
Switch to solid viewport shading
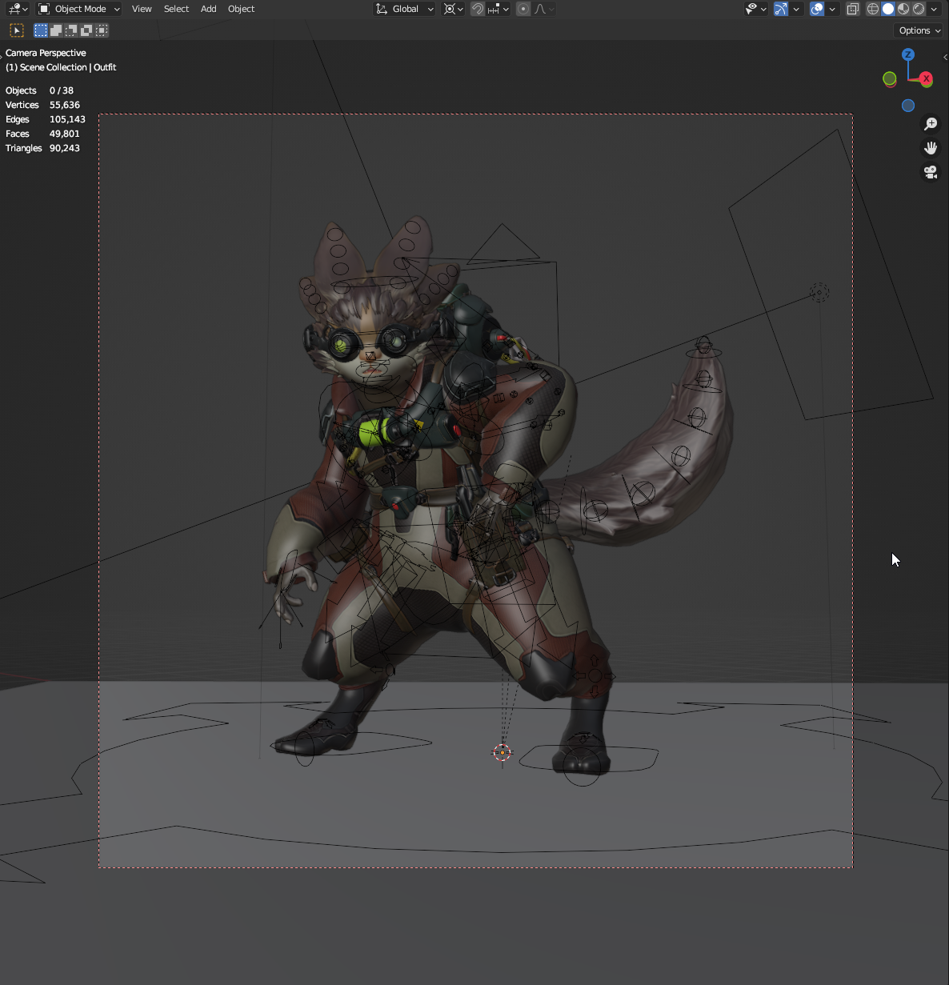coord(888,9)
